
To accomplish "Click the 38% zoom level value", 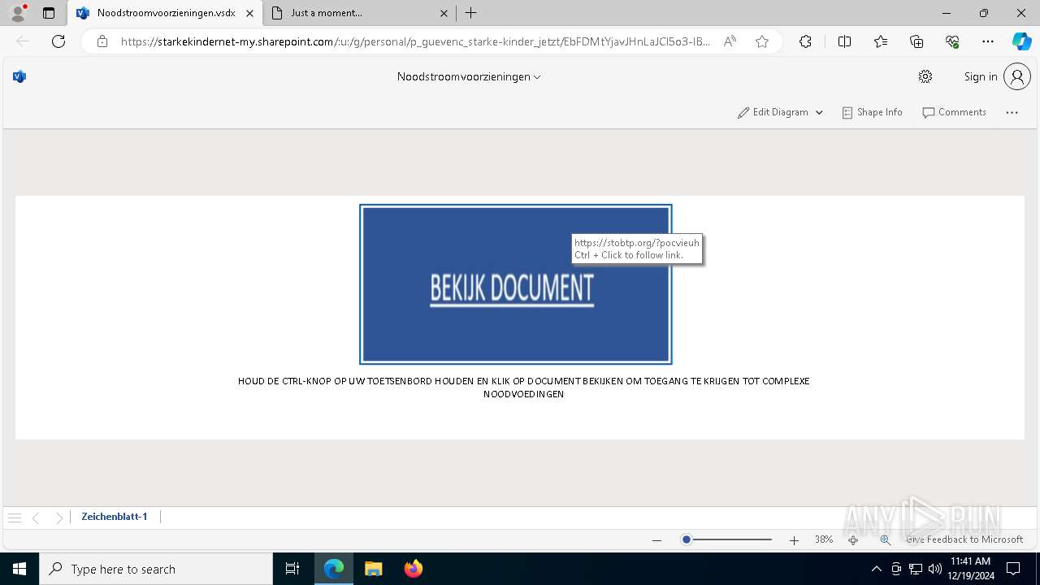I will 824,539.
